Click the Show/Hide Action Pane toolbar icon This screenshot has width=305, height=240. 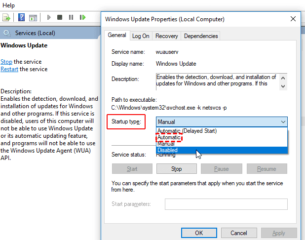(x=33, y=18)
